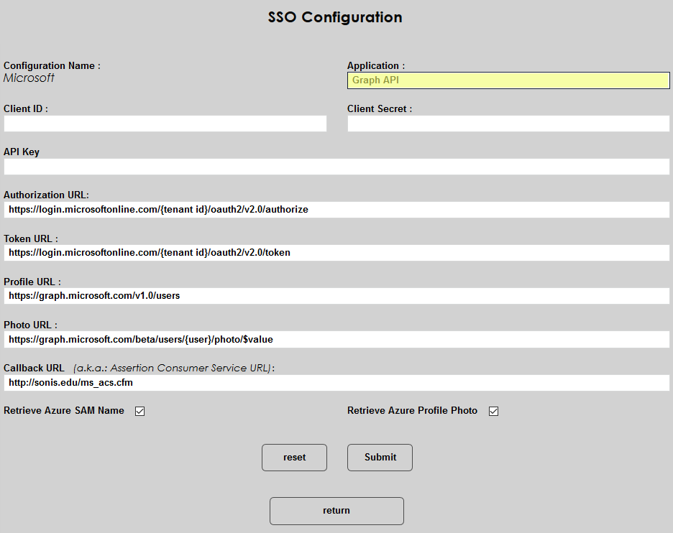Click the 'Retrieve Azure SAM Name' label text

coord(64,411)
